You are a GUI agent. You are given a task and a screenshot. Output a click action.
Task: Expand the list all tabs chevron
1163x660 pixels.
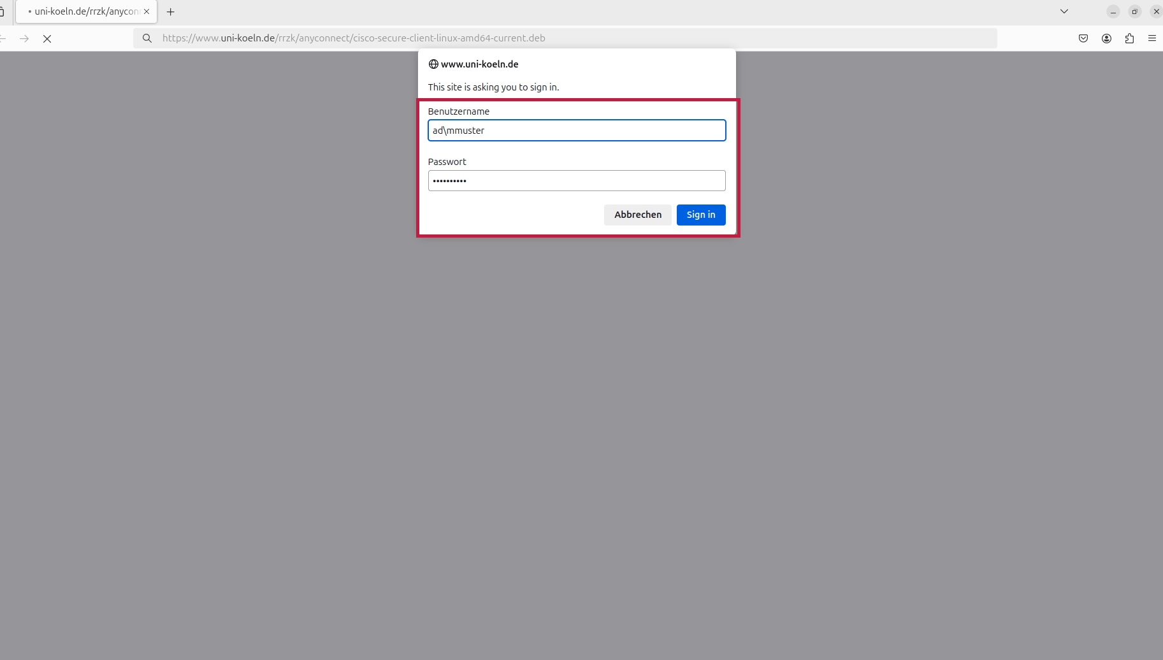pos(1064,11)
